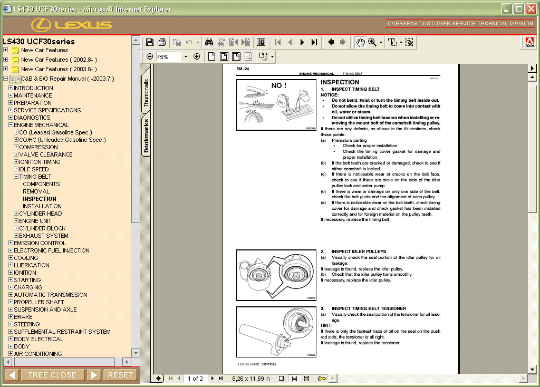Screen dimensions: 540x387
Task: Click the key security icon in status bar
Action: 322,379
